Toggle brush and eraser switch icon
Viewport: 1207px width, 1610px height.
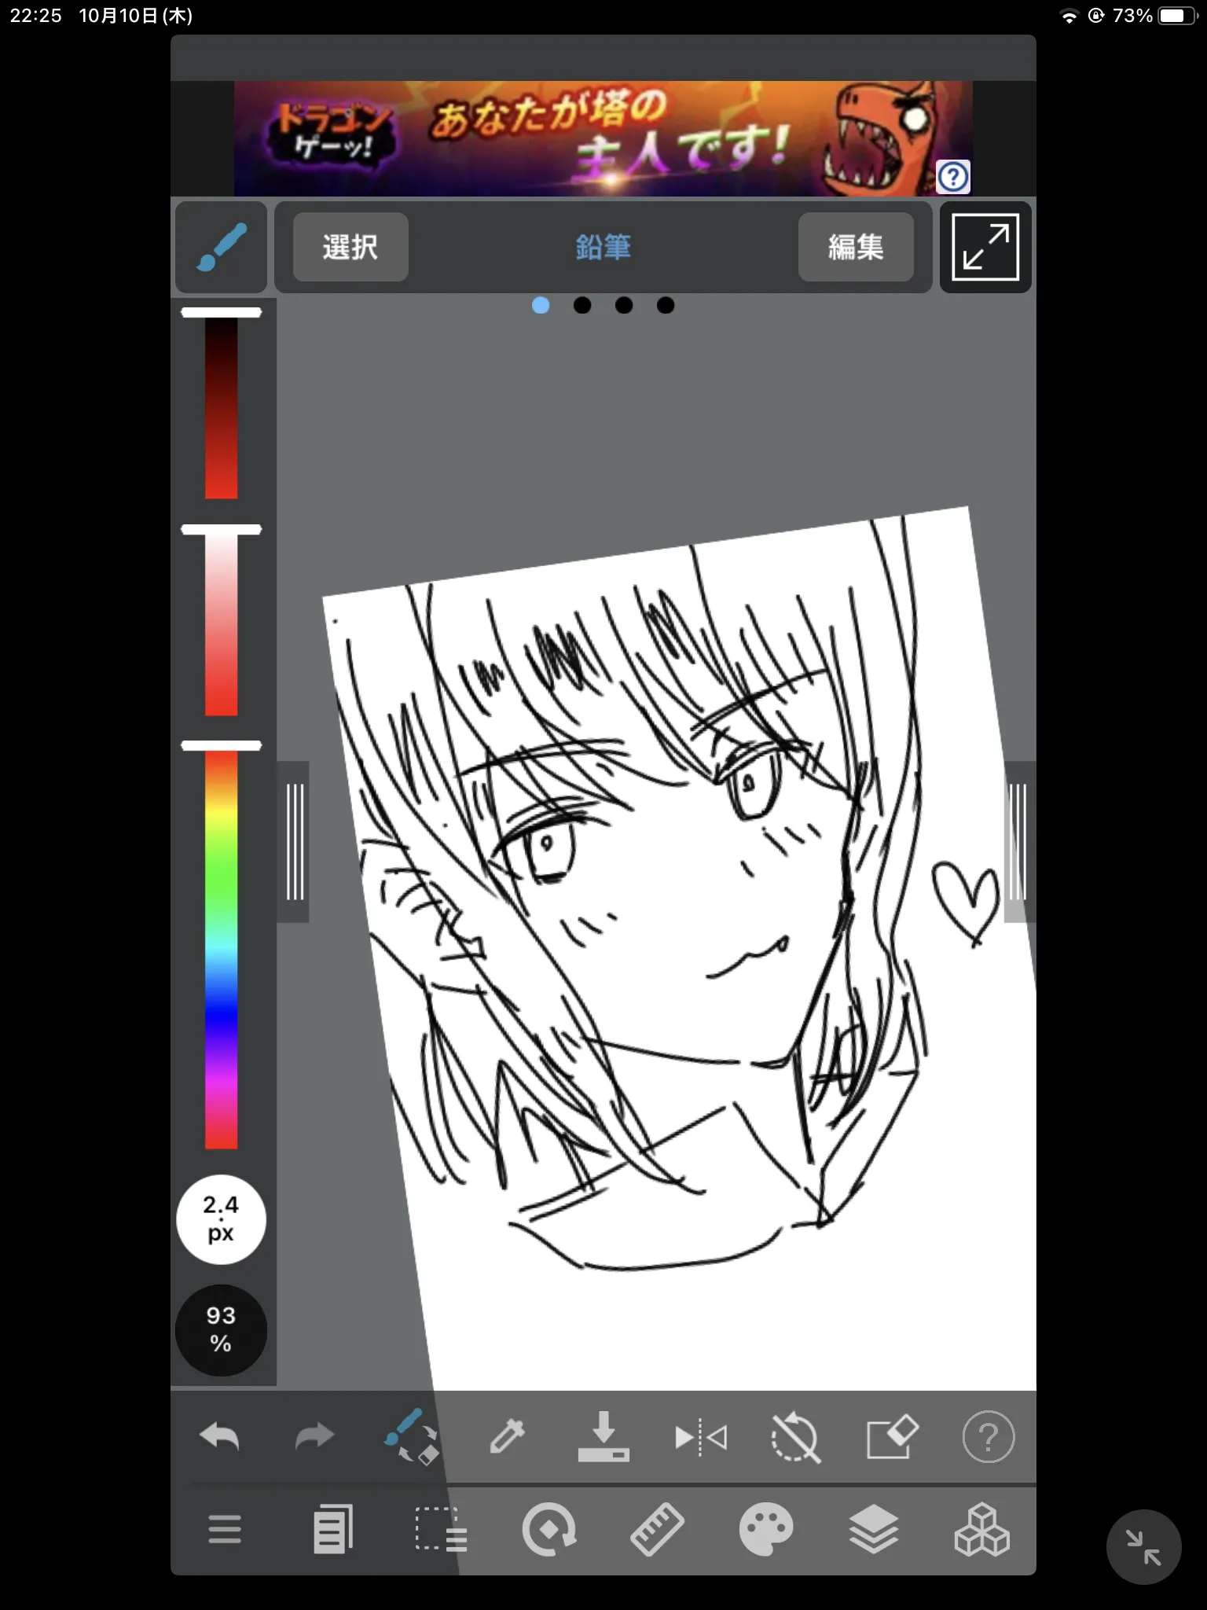pos(411,1437)
